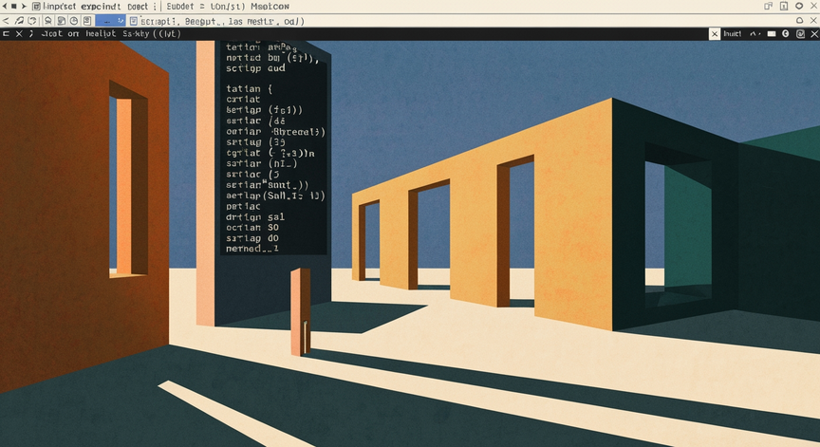Click the forward triangle arrow in top bar
Viewport: 820px width, 447px height.
click(x=24, y=7)
